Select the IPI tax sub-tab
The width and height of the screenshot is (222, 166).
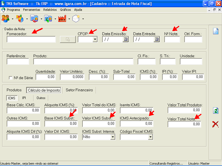[x=24, y=98]
